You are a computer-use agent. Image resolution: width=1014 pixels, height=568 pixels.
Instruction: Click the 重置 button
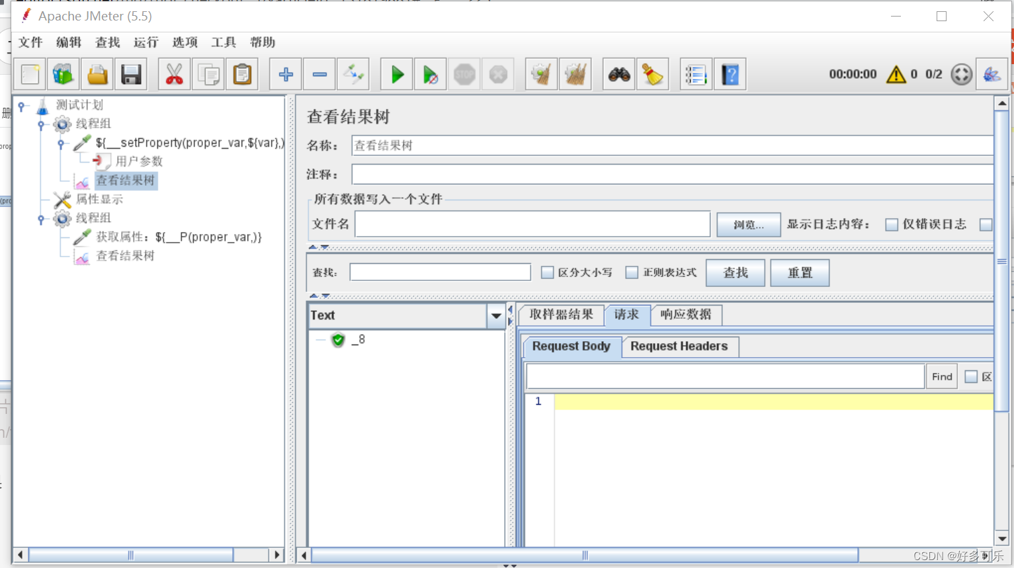click(x=800, y=273)
